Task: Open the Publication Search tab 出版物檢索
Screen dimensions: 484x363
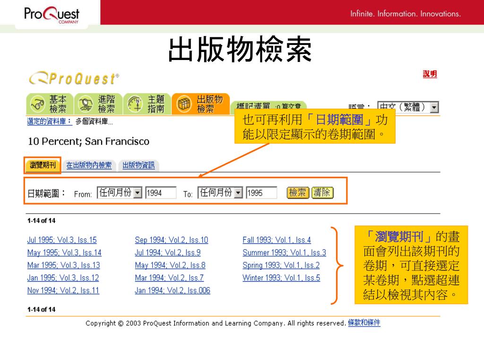Action: 200,104
